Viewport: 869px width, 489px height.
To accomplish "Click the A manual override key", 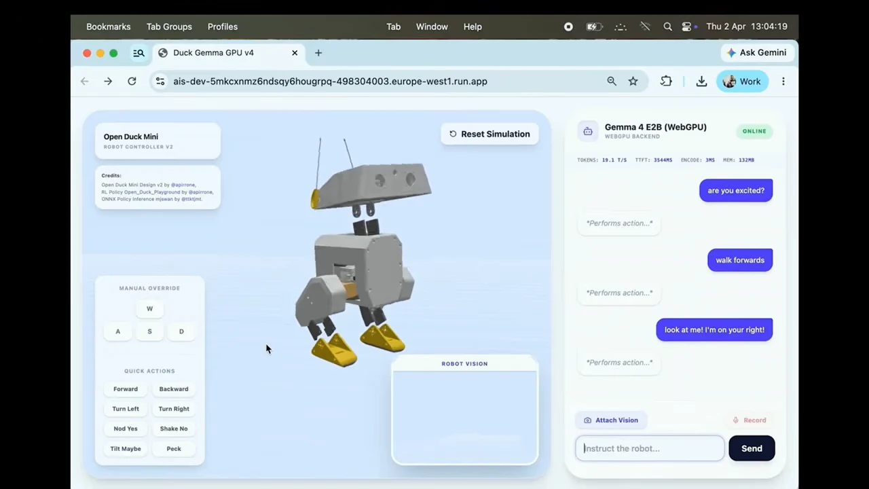I will click(117, 331).
